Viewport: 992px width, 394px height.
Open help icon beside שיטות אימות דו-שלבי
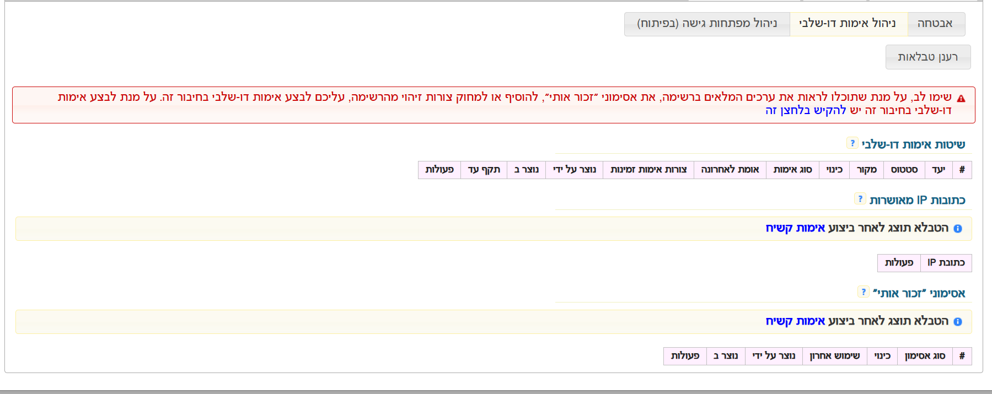click(x=852, y=143)
